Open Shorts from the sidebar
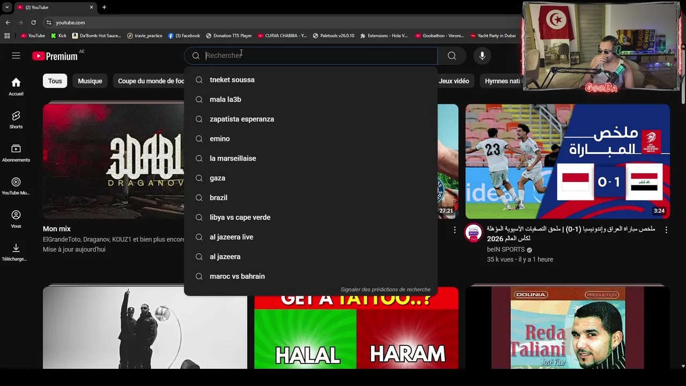This screenshot has height=386, width=686. 16,120
